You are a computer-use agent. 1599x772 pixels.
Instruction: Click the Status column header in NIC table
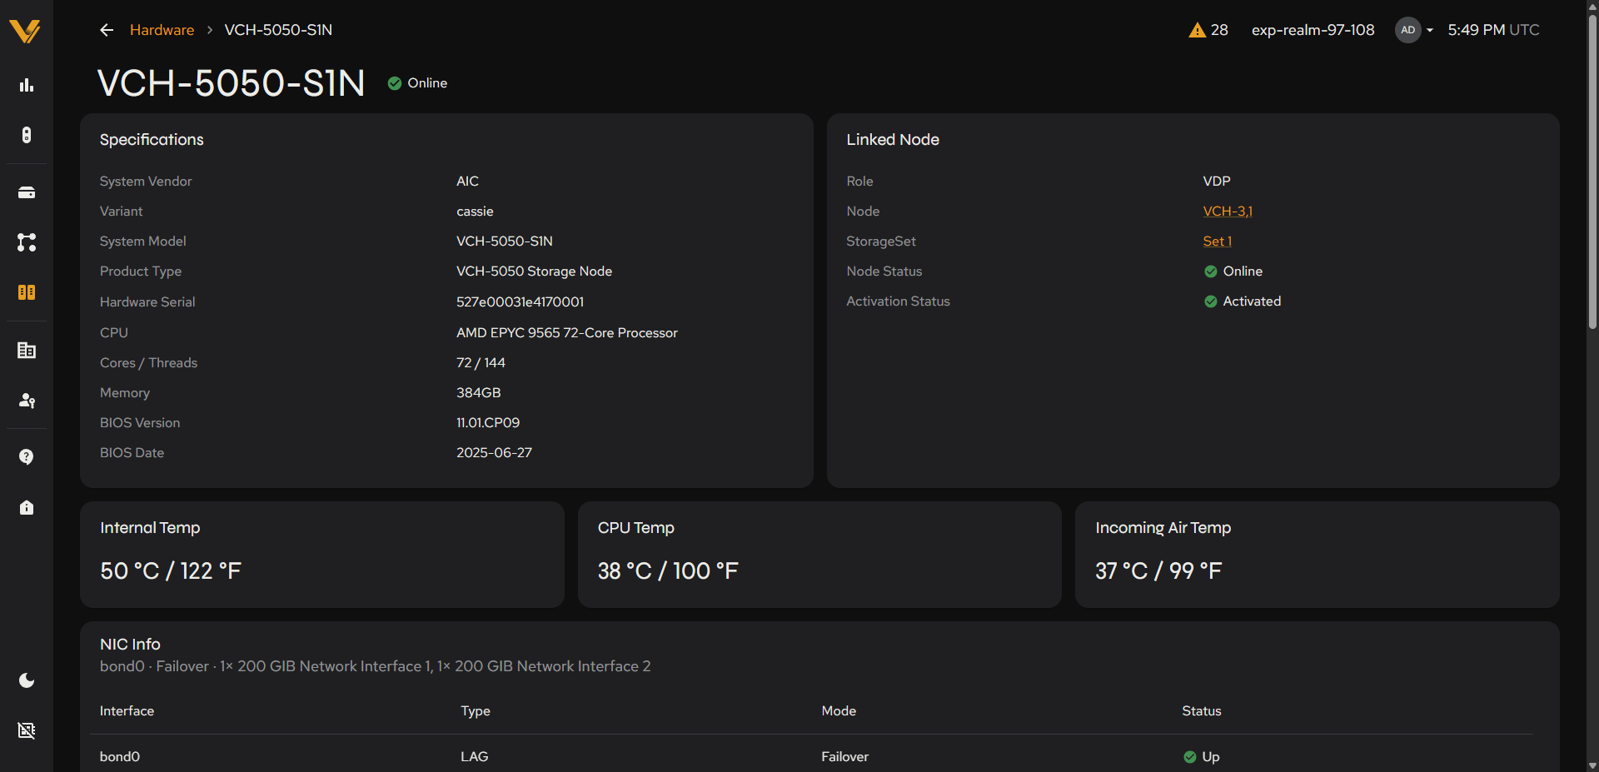(1201, 711)
